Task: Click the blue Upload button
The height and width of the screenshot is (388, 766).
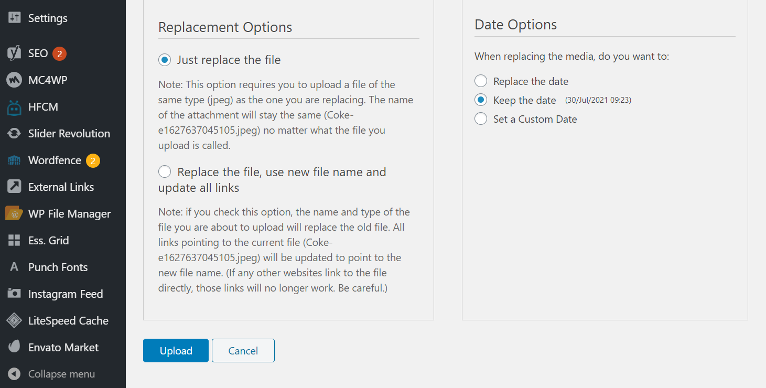Action: point(176,350)
